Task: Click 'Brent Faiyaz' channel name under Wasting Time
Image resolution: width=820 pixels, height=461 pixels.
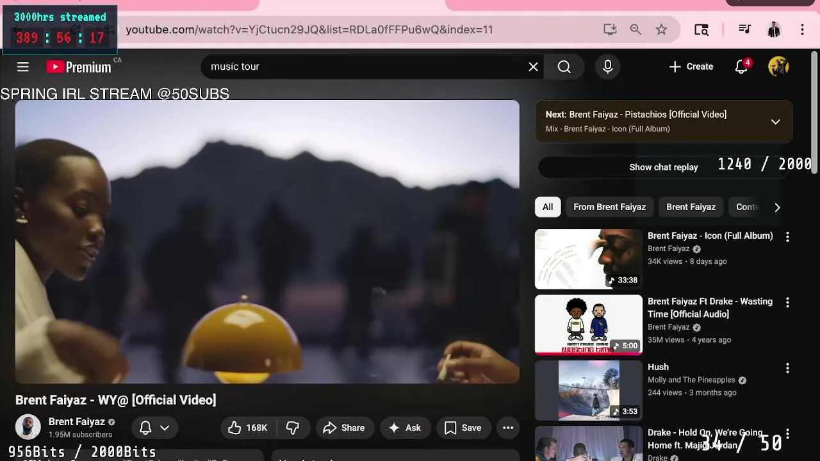Action: point(668,327)
